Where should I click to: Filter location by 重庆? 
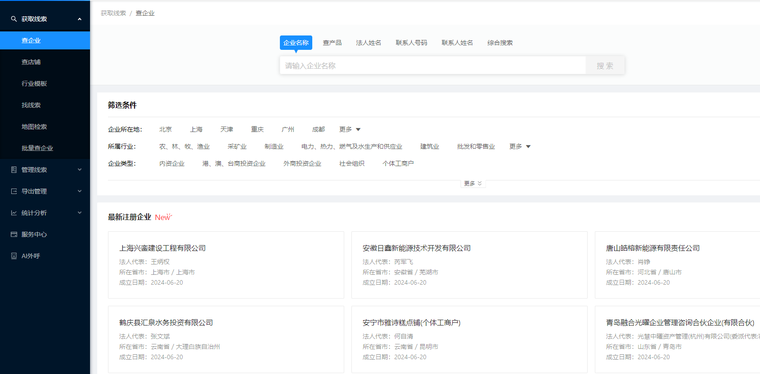point(257,129)
